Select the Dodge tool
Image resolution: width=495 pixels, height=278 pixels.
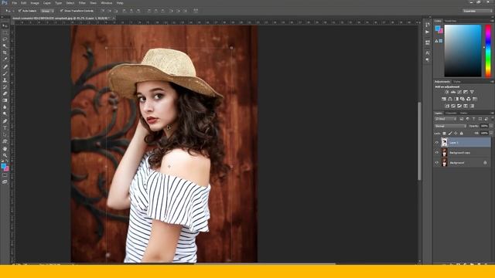[5, 114]
